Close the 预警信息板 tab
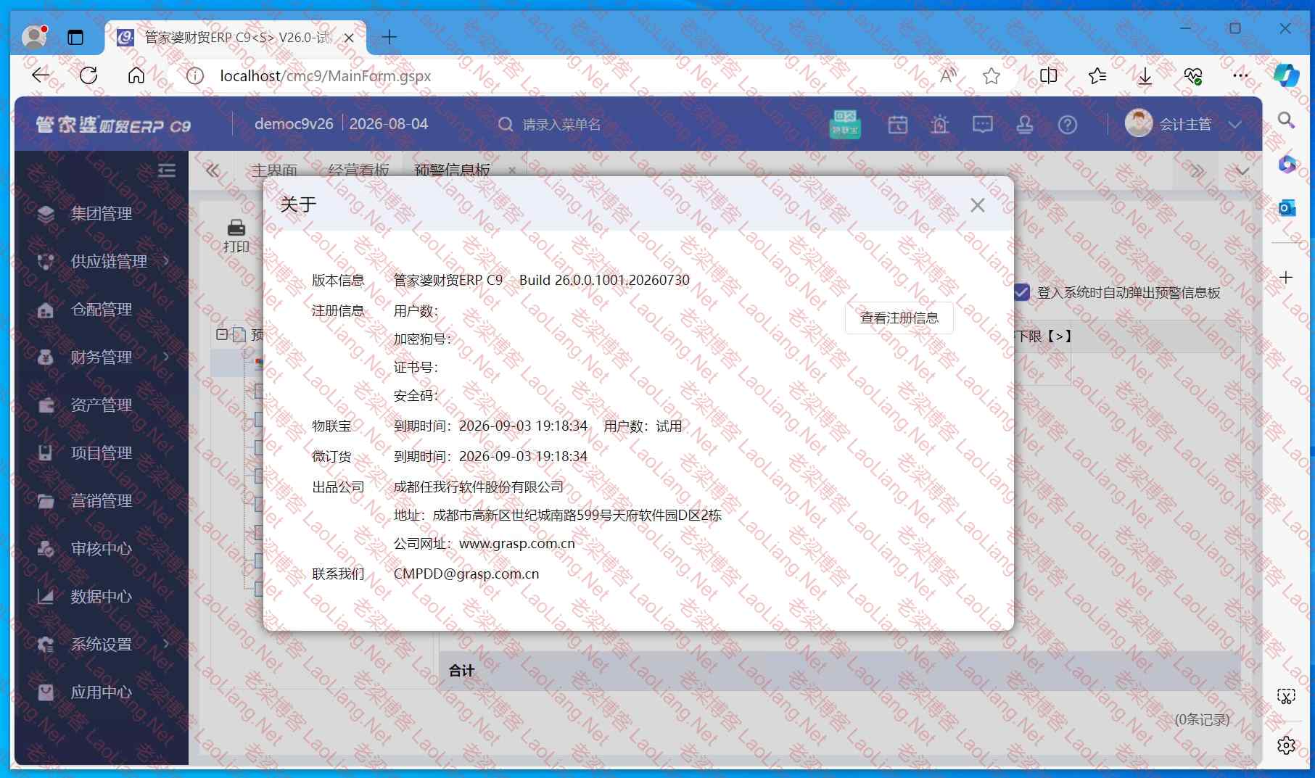This screenshot has width=1315, height=778. tap(512, 170)
